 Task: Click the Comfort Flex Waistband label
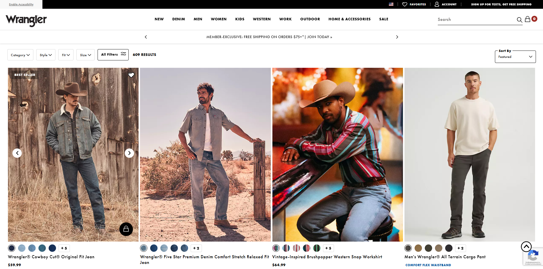pos(428,265)
